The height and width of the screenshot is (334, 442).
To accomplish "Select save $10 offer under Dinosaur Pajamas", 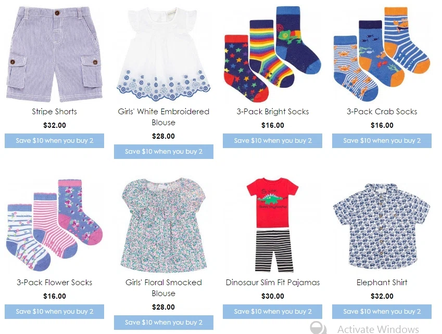I will coord(273,312).
